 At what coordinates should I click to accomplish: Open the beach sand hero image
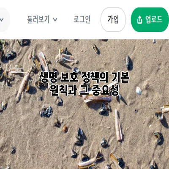[x=84, y=104]
